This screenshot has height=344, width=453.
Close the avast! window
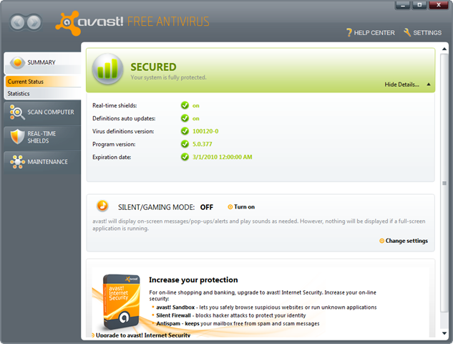[438, 5]
